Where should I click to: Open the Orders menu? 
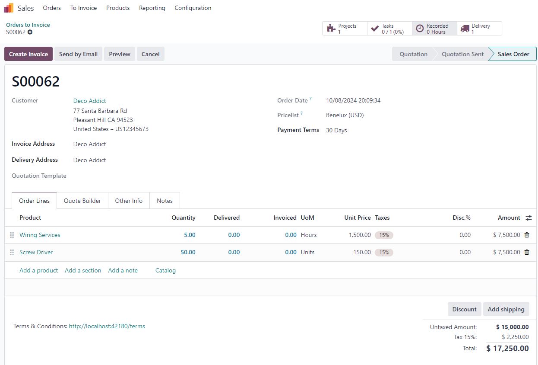pos(52,8)
